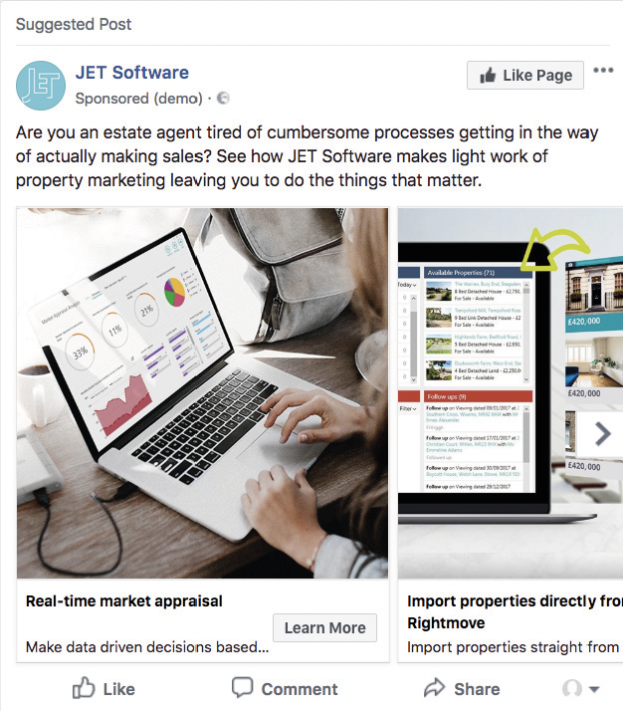Image resolution: width=623 pixels, height=711 pixels.
Task: Click thumbs-up icon in Like Page button
Action: coord(488,76)
